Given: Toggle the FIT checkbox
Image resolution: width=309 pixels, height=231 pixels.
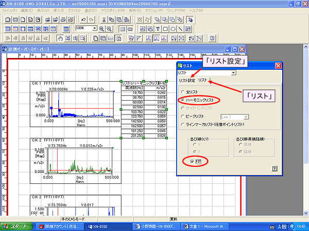Looking at the screenshot, I should (192, 162).
